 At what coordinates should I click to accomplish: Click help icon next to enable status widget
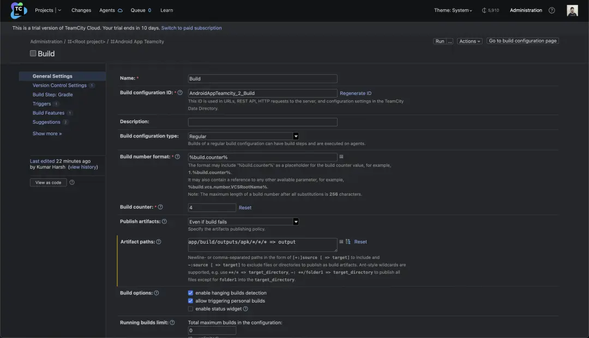[x=245, y=309]
